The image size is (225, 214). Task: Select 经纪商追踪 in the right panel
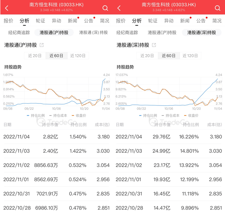coord(127,32)
